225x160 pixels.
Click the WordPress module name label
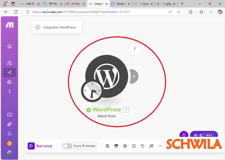107,109
